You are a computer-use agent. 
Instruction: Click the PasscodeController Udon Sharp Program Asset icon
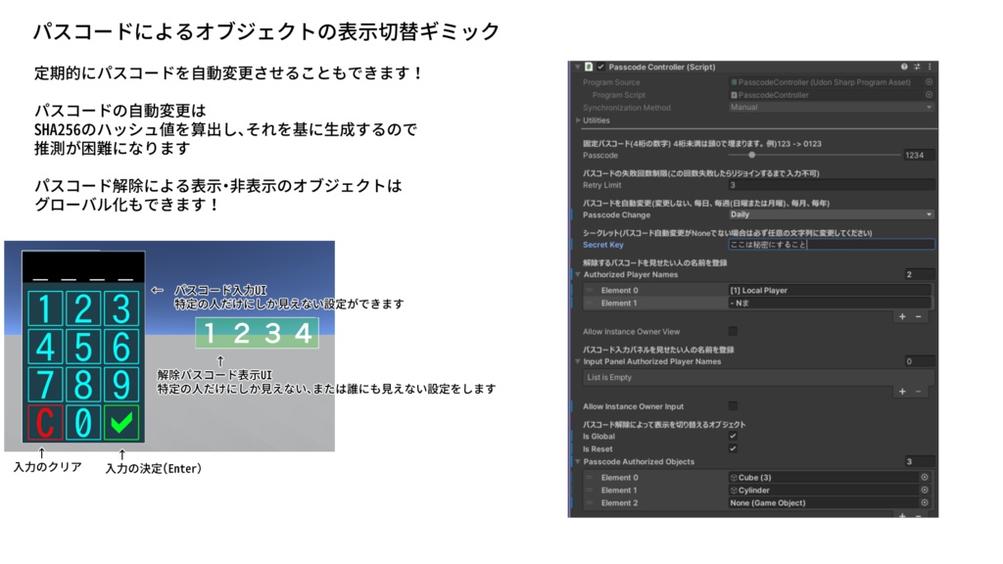tap(736, 82)
